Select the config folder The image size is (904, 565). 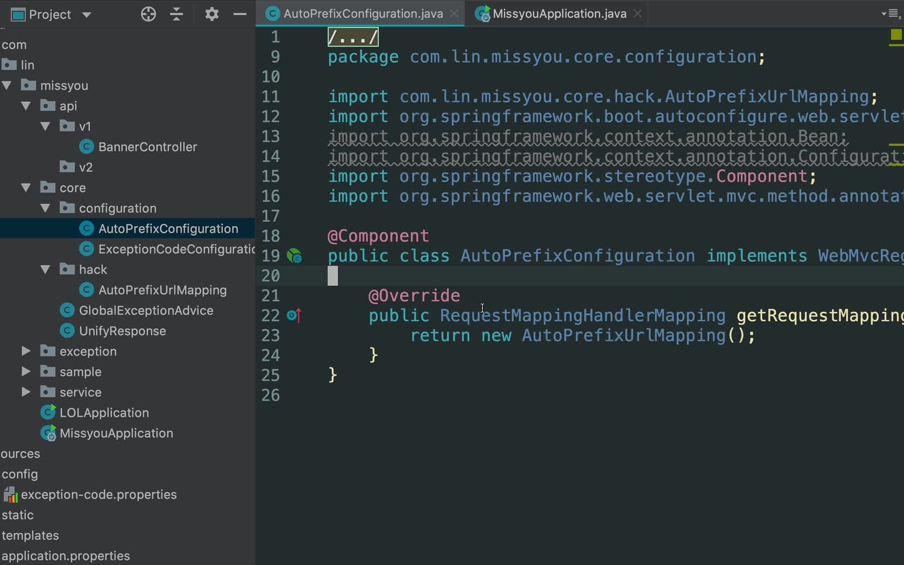tap(20, 474)
